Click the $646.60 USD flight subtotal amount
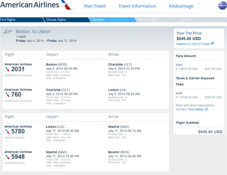Screen dimensions: 227x175 coord(210,132)
